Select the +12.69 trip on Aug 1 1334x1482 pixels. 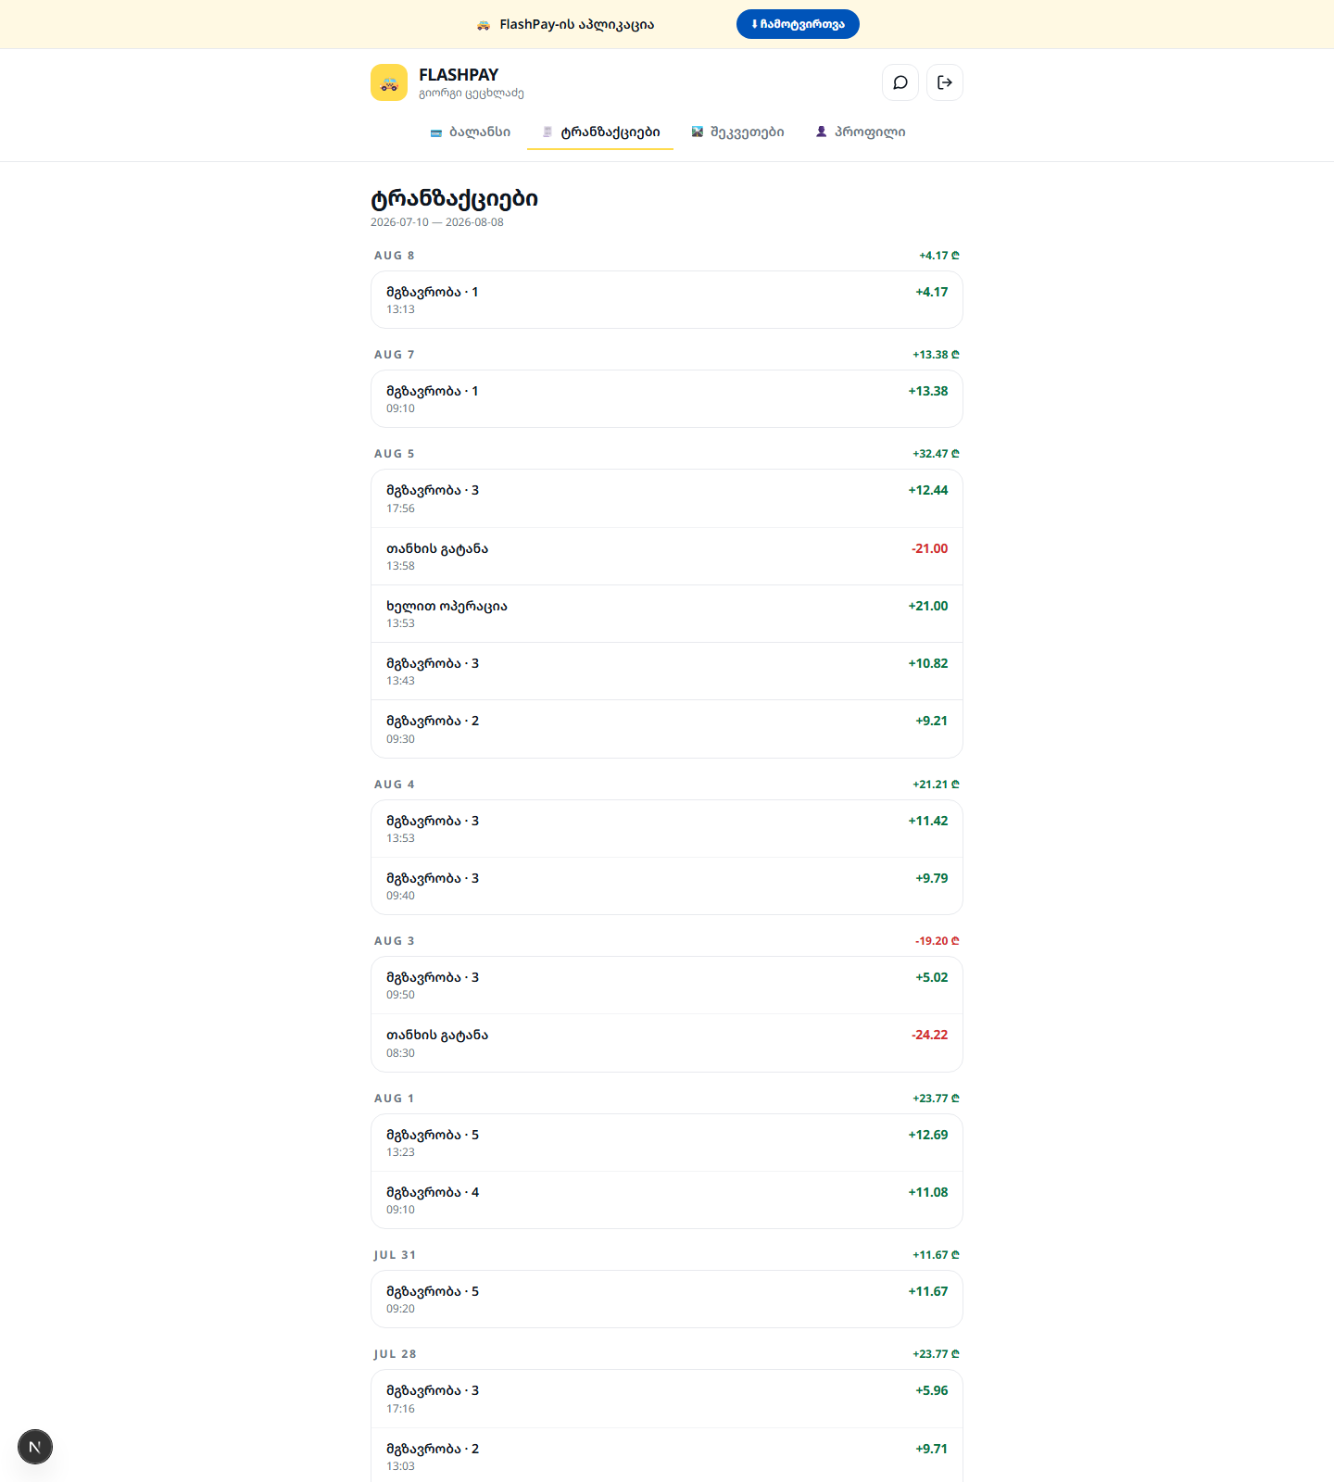pos(667,1143)
